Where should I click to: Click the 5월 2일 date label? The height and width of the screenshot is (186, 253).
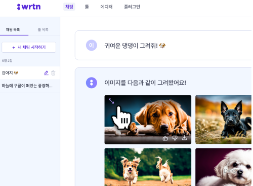(7, 61)
